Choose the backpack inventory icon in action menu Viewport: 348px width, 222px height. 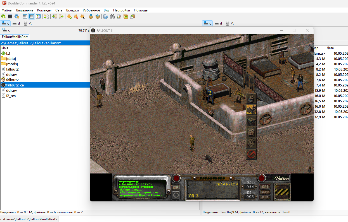point(251,132)
